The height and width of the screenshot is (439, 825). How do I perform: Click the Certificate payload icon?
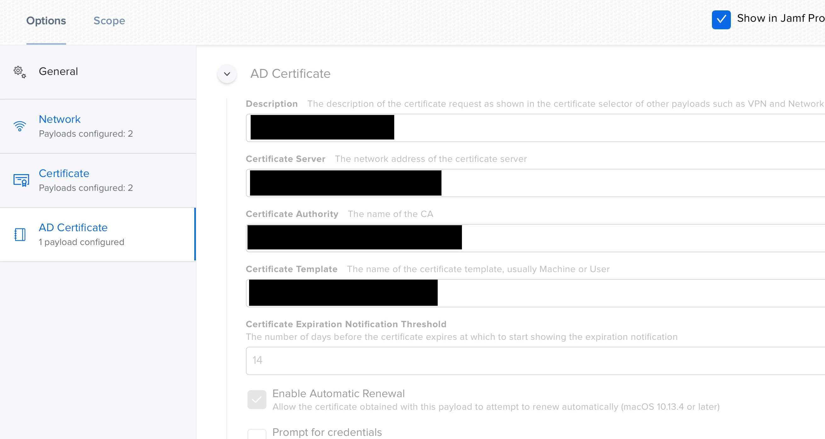pyautogui.click(x=21, y=180)
